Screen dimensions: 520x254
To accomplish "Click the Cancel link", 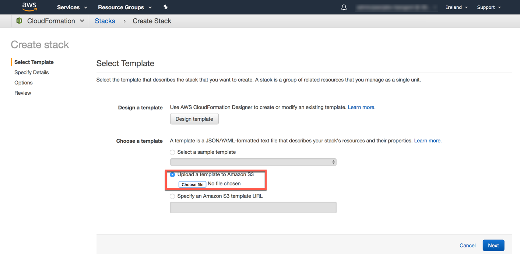I will click(x=467, y=246).
